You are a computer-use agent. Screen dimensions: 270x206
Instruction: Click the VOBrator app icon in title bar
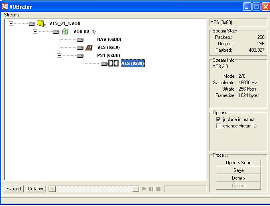pos(5,6)
